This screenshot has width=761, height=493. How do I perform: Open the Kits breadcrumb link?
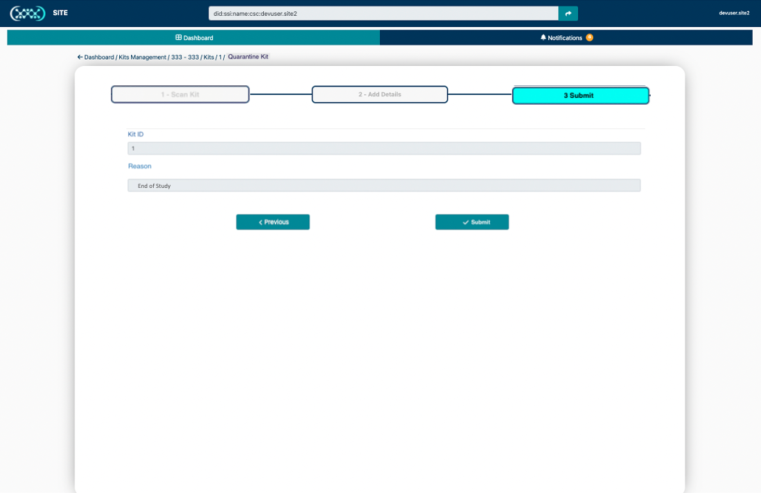(x=209, y=58)
